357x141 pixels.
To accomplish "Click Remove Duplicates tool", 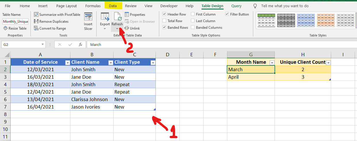I will pos(51,21).
